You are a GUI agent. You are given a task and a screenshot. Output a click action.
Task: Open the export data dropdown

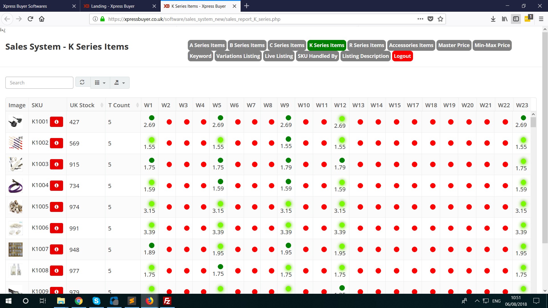pos(120,83)
